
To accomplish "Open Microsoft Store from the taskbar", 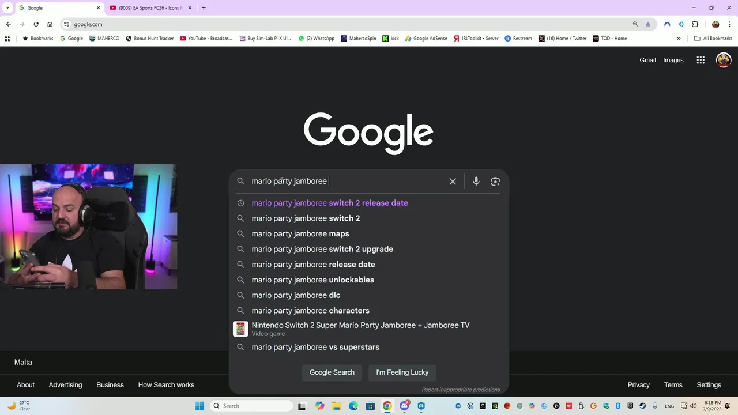I will pos(370,406).
